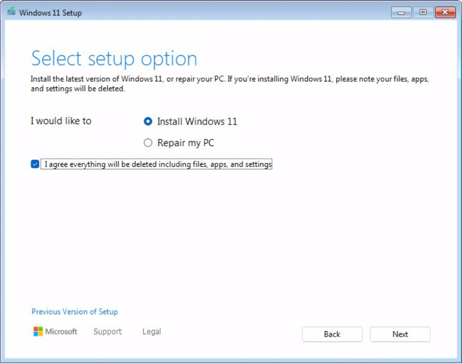Click the 'Select setup option' heading
Viewport: 462px width, 363px height.
pos(114,58)
